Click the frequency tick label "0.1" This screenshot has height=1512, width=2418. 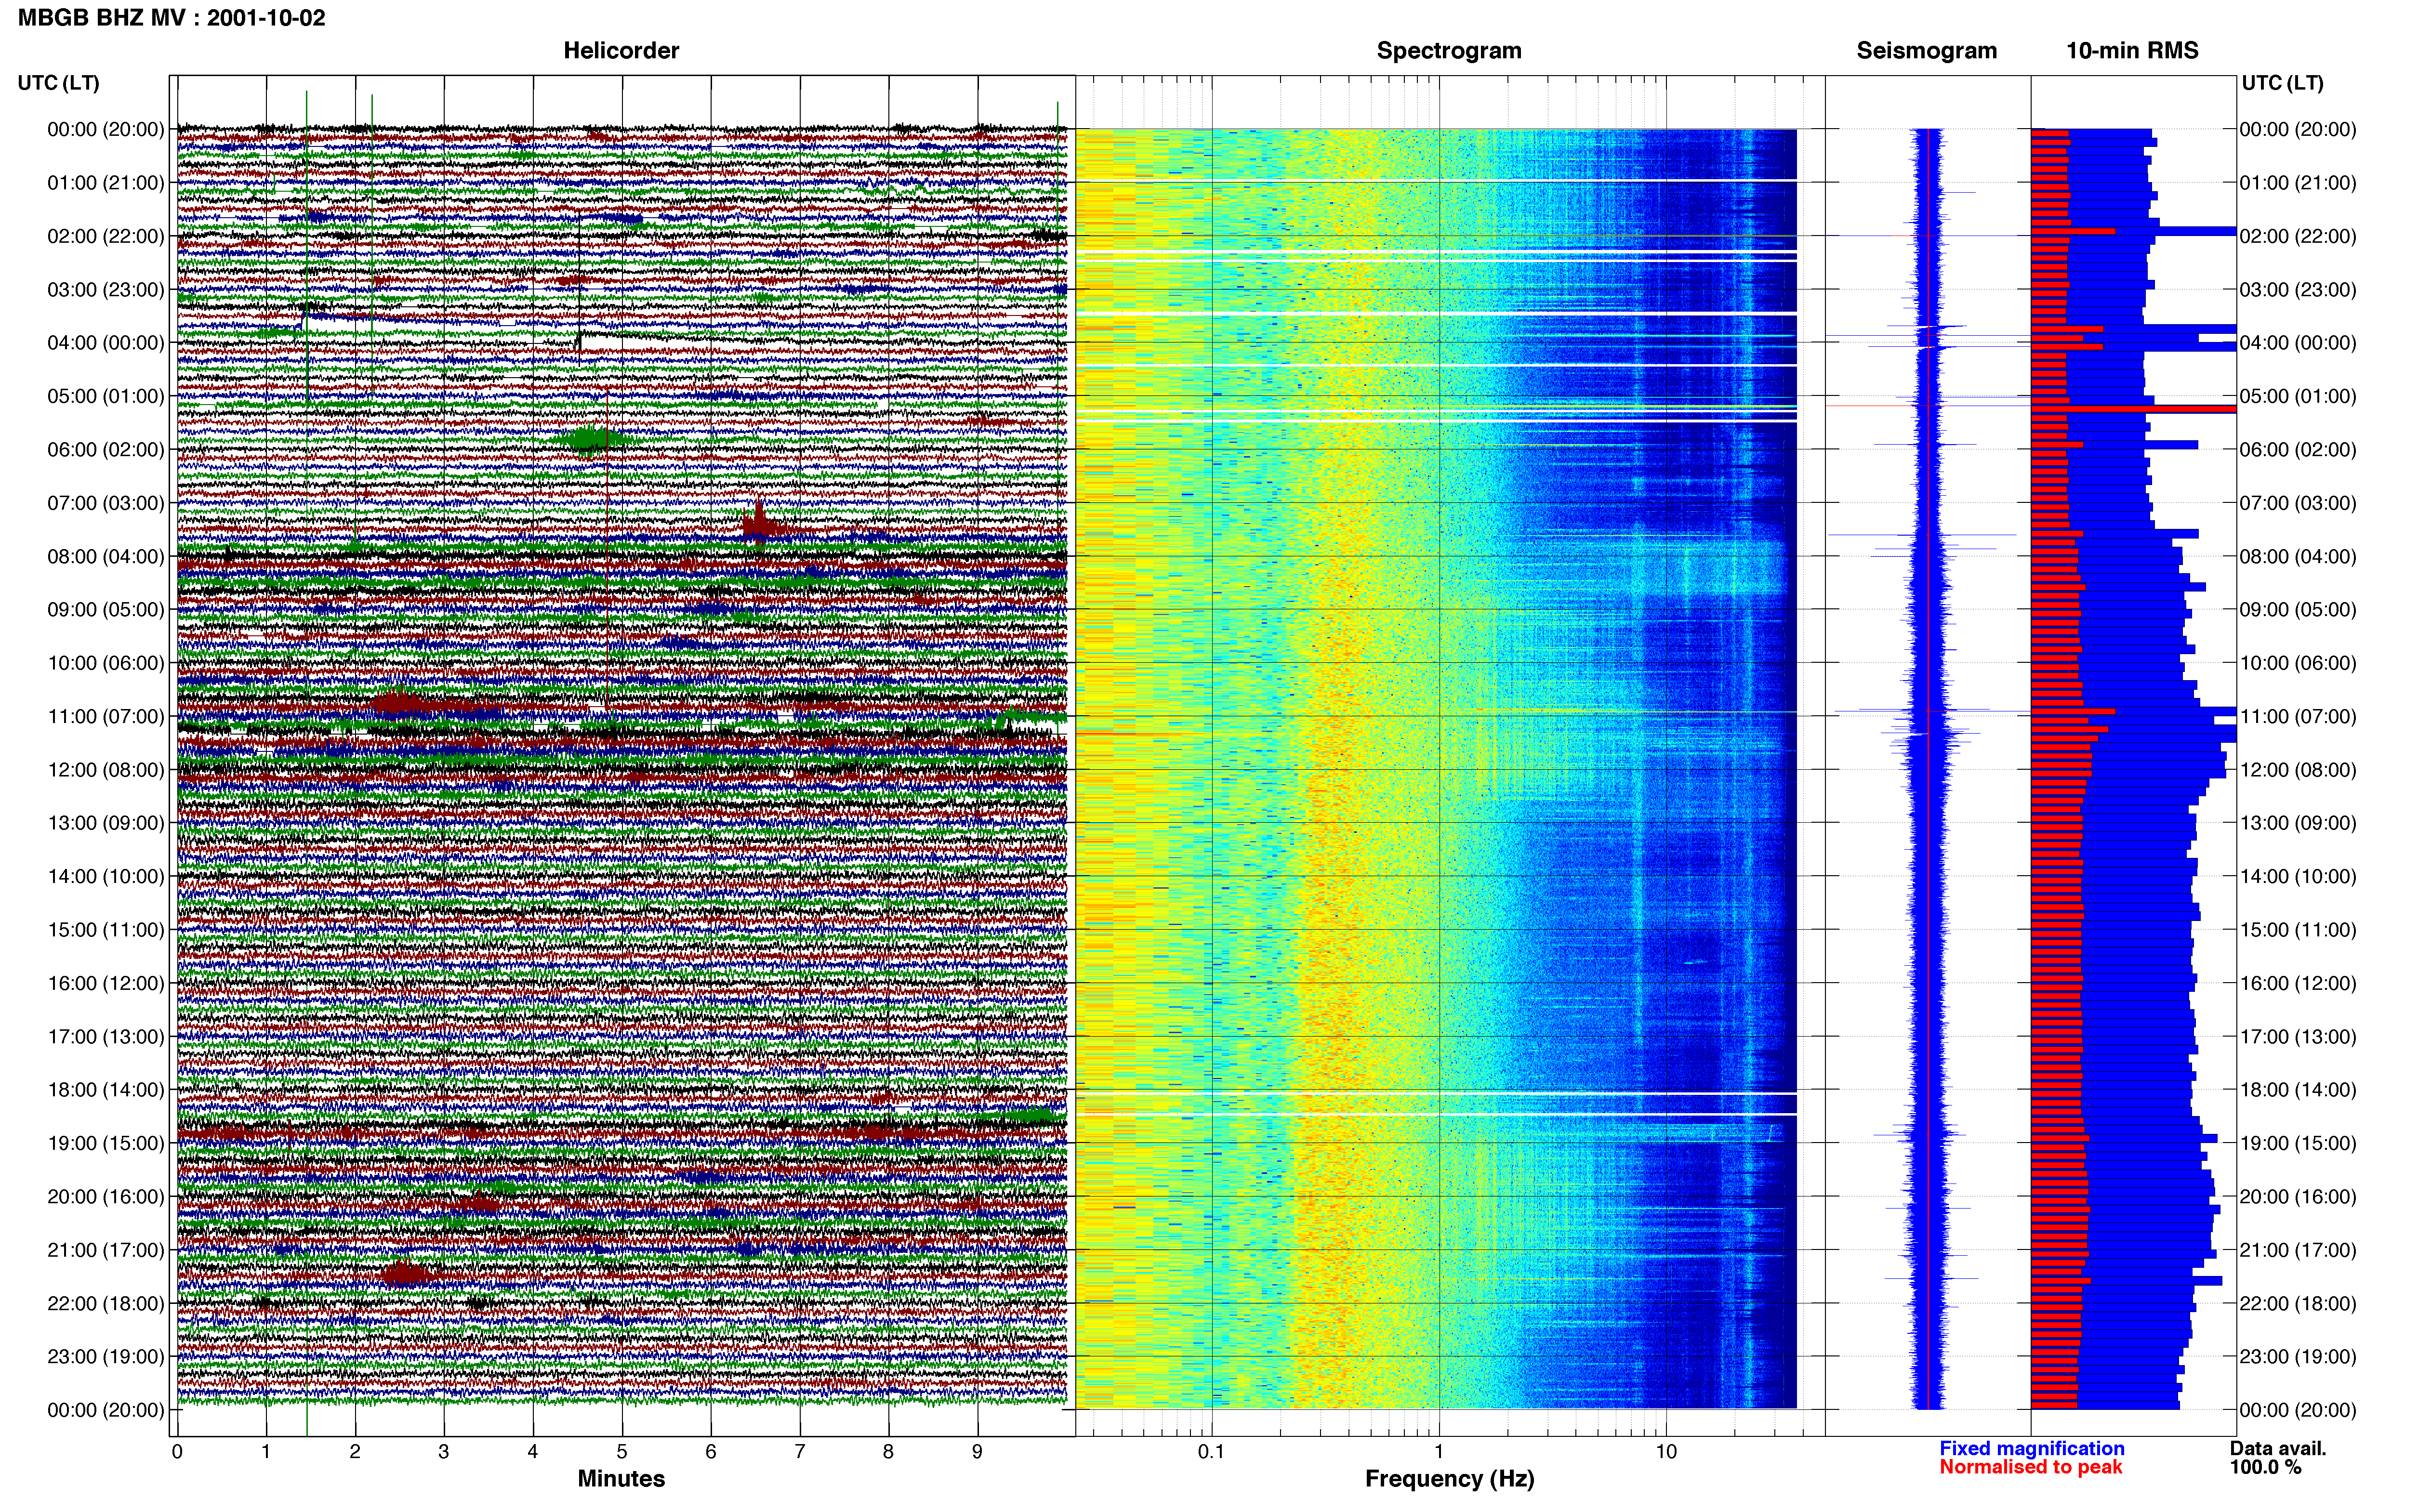click(1211, 1451)
